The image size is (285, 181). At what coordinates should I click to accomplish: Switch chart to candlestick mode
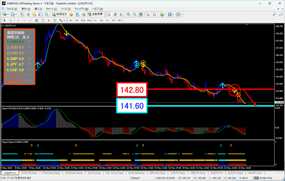tap(115, 14)
